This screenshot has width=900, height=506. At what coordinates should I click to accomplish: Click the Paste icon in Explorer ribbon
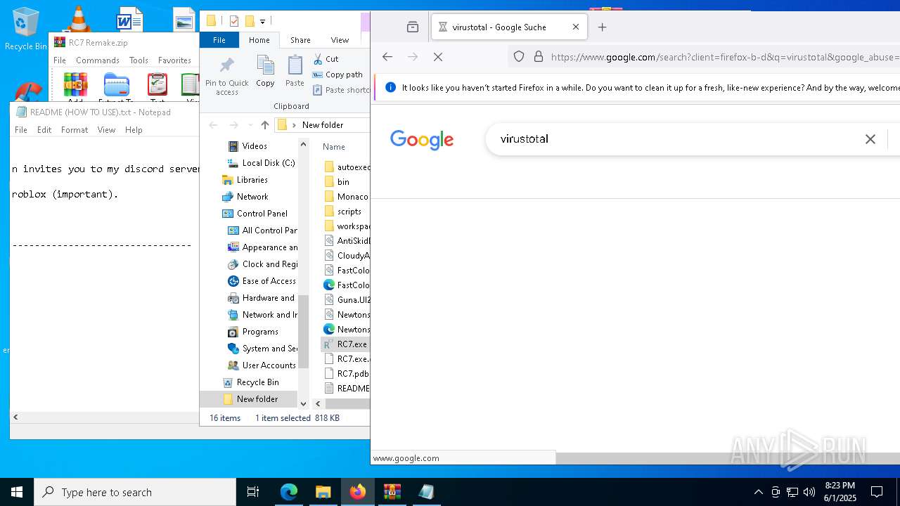pyautogui.click(x=295, y=71)
